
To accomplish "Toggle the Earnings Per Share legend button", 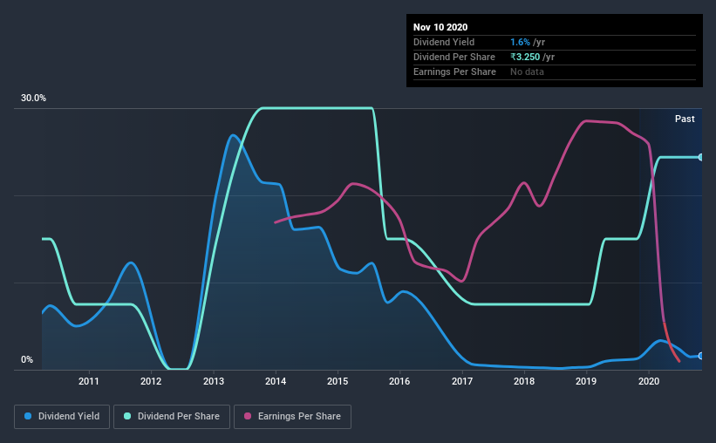I will pyautogui.click(x=292, y=417).
